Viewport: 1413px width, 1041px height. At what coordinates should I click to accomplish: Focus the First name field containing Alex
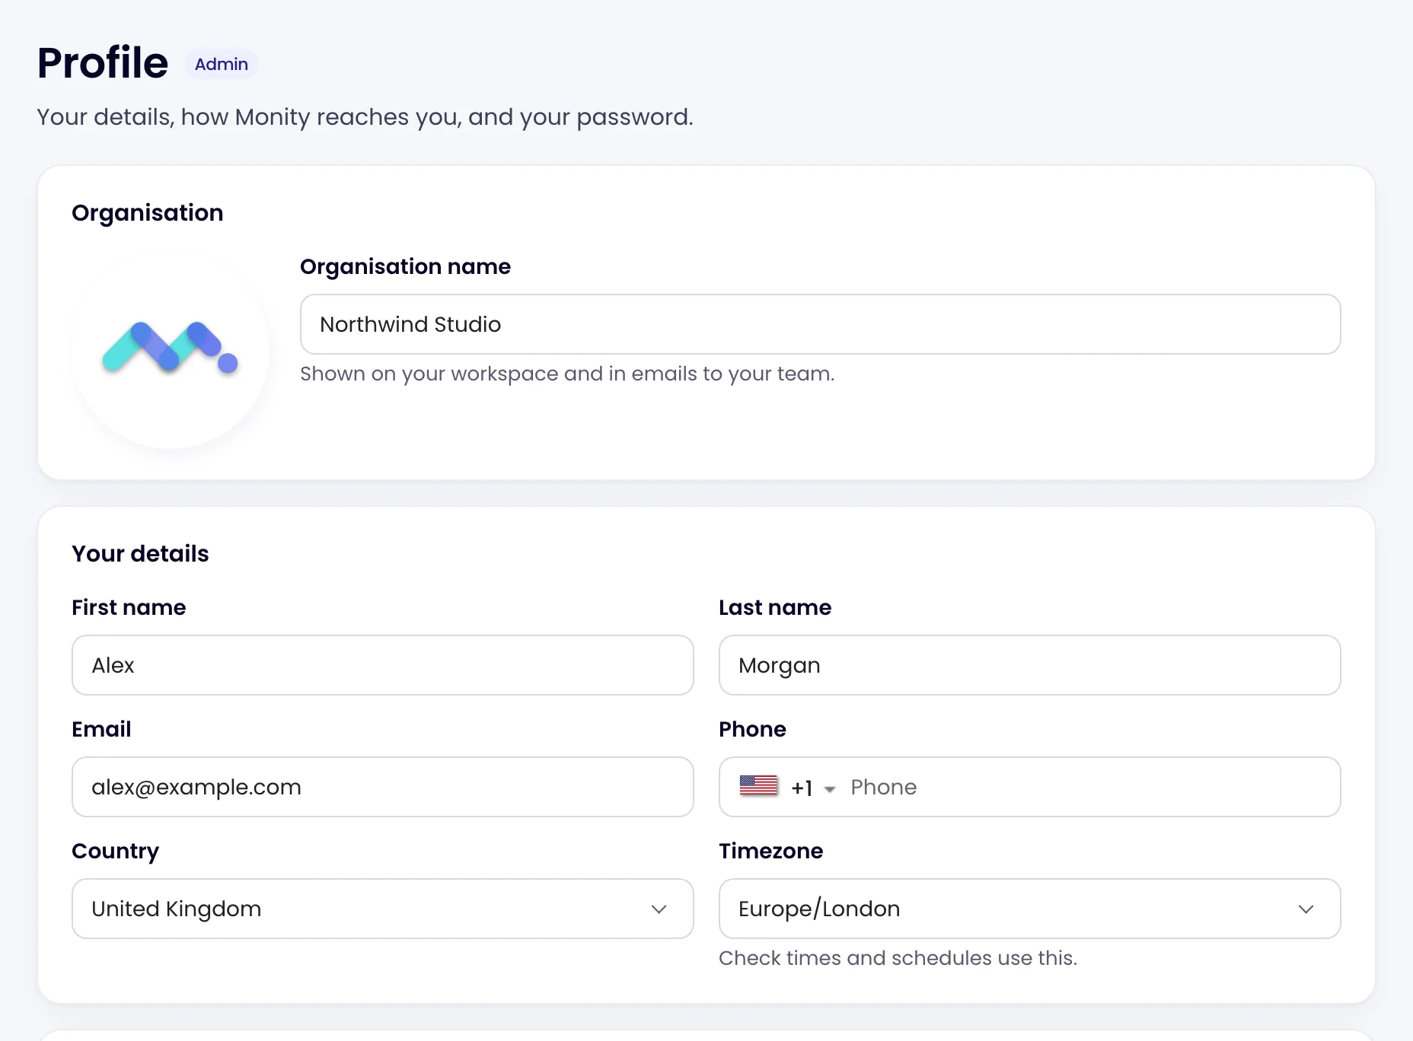point(382,665)
